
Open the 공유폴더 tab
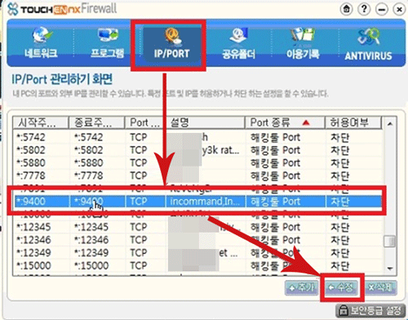(x=238, y=43)
